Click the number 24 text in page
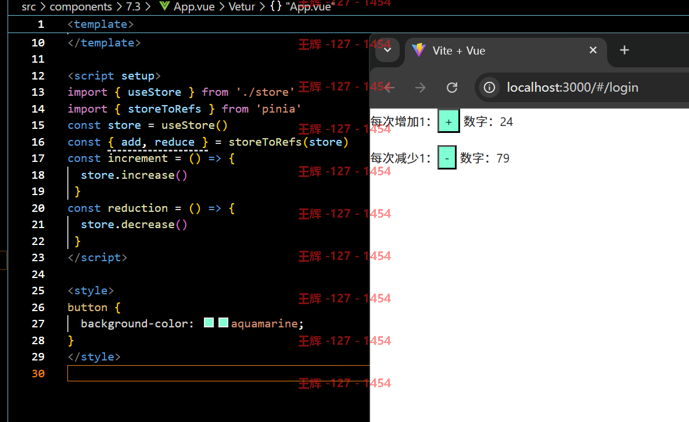Viewport: 689px width, 422px height. 506,122
